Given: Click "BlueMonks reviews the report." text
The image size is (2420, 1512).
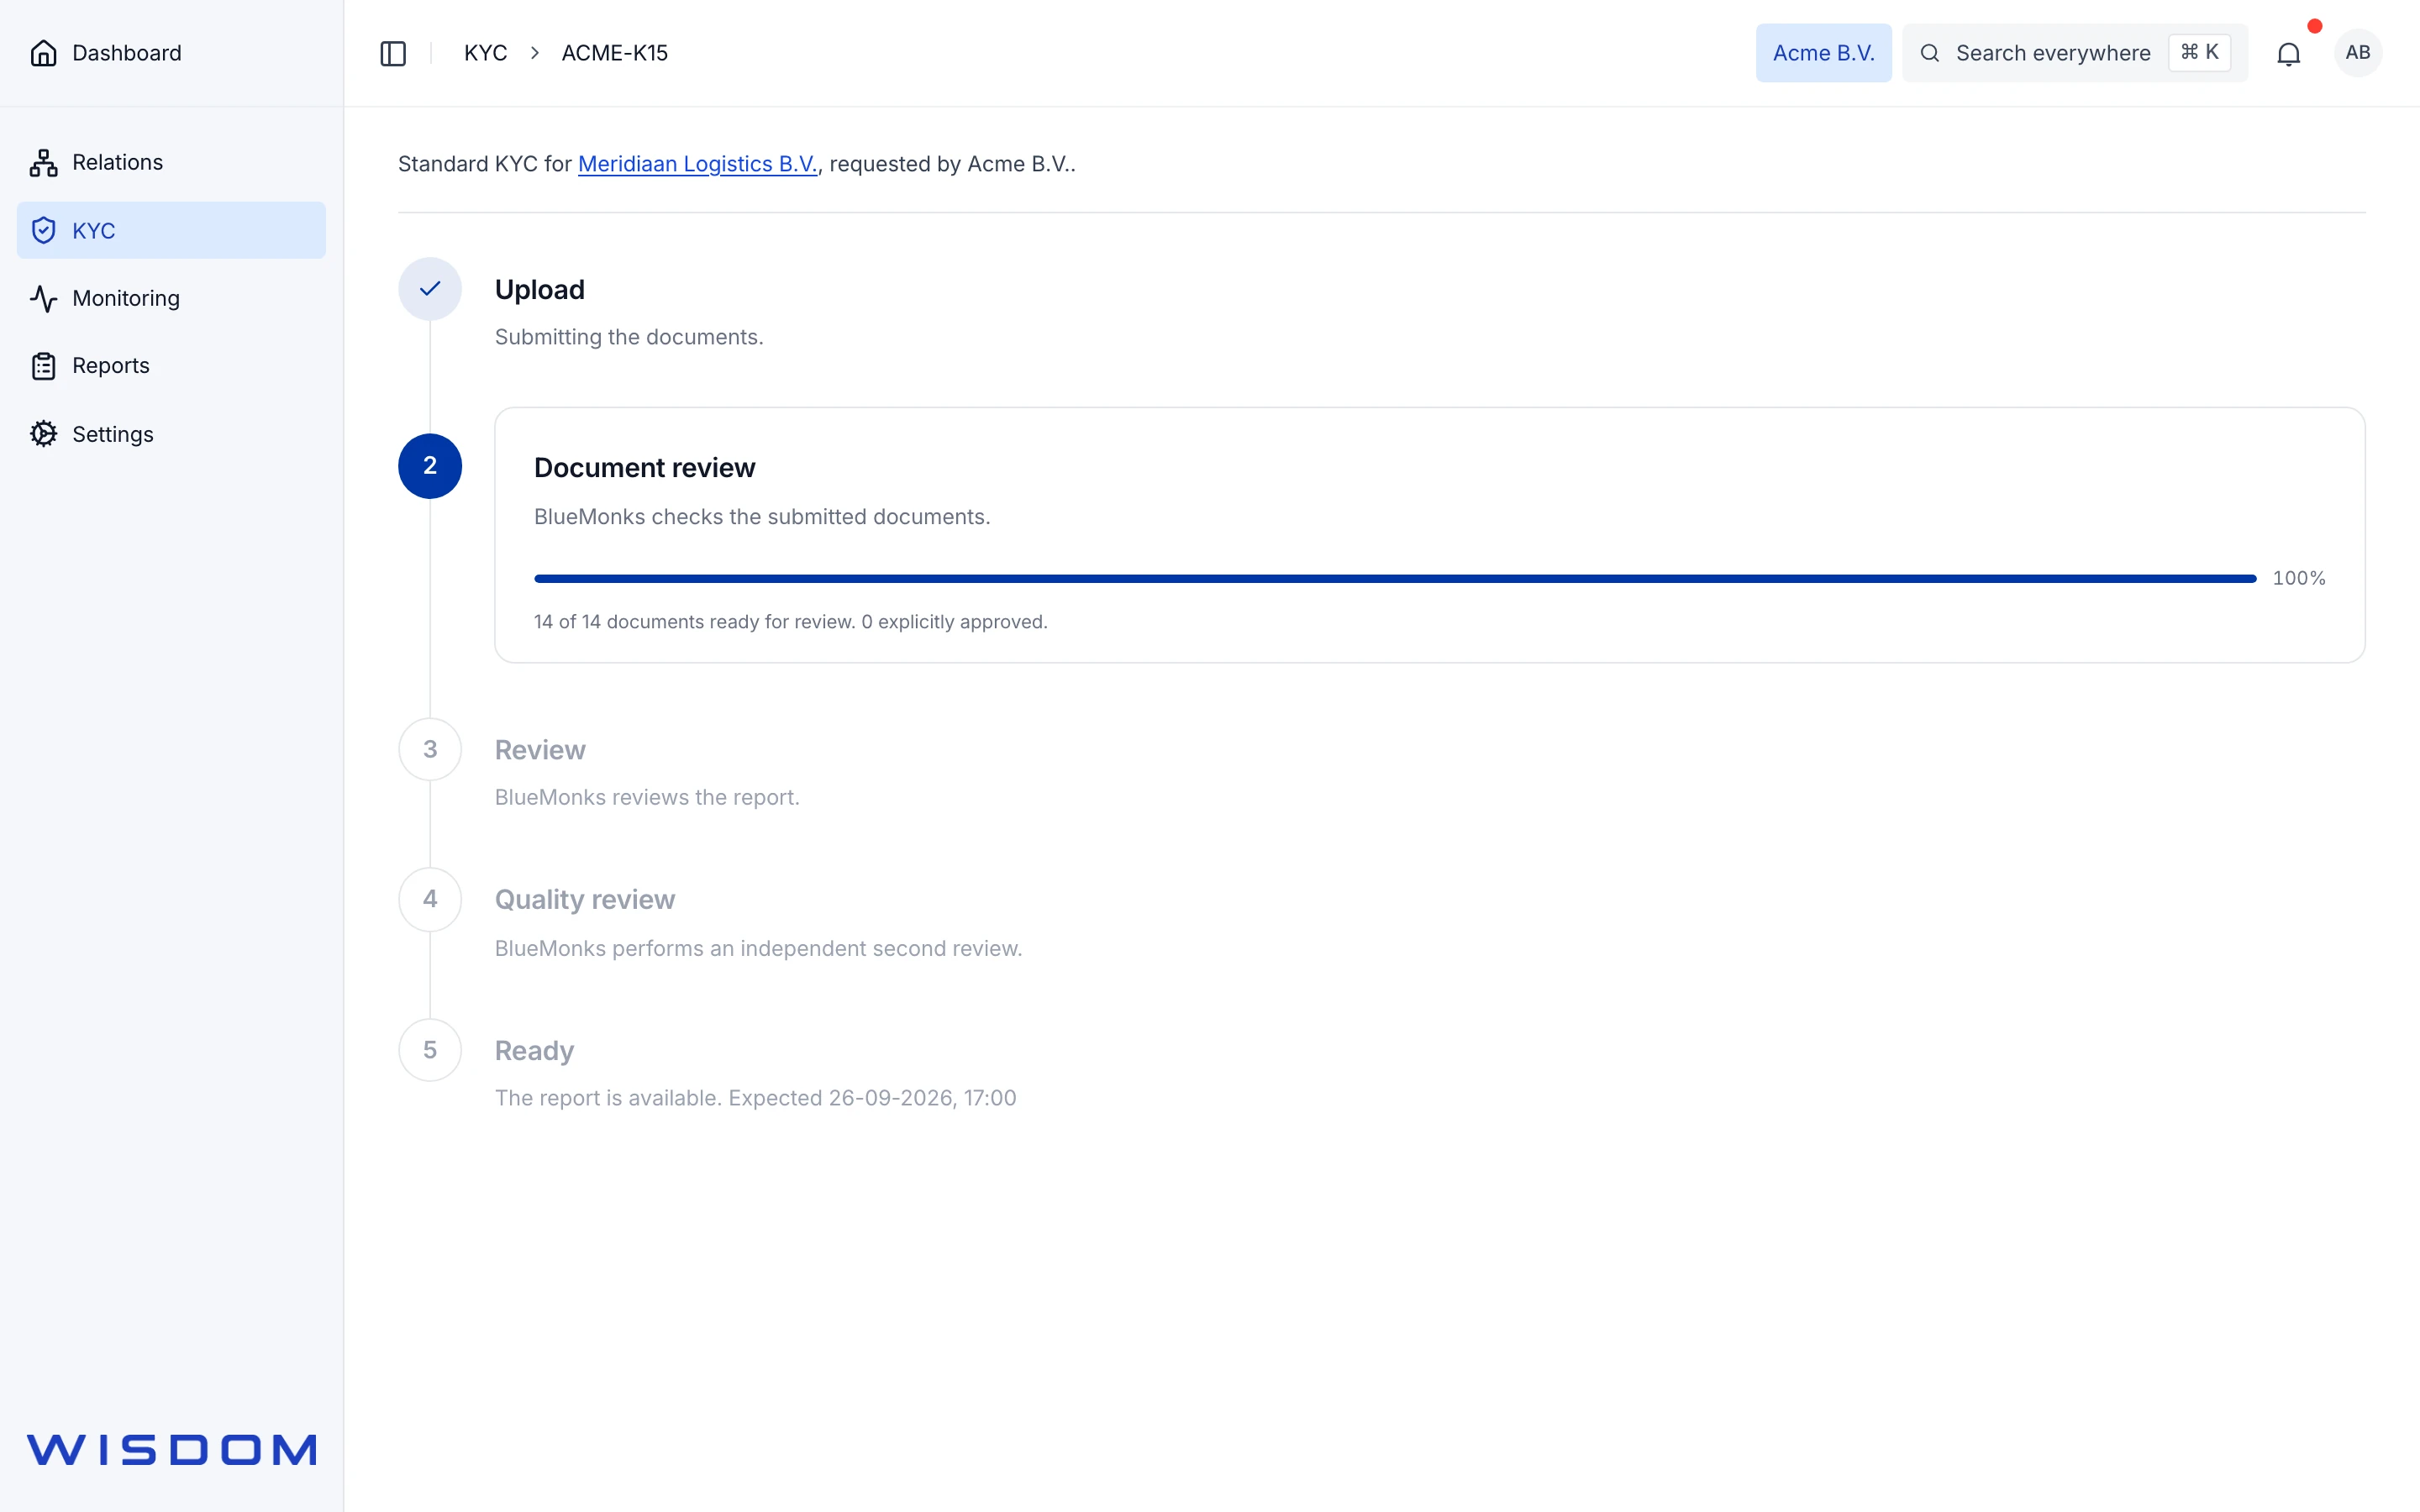Looking at the screenshot, I should (x=647, y=798).
